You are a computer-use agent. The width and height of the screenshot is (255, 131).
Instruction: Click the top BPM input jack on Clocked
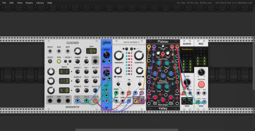(68, 51)
